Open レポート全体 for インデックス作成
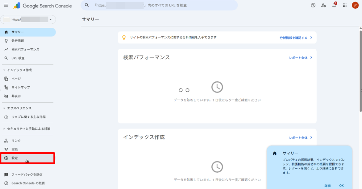 click(x=298, y=138)
